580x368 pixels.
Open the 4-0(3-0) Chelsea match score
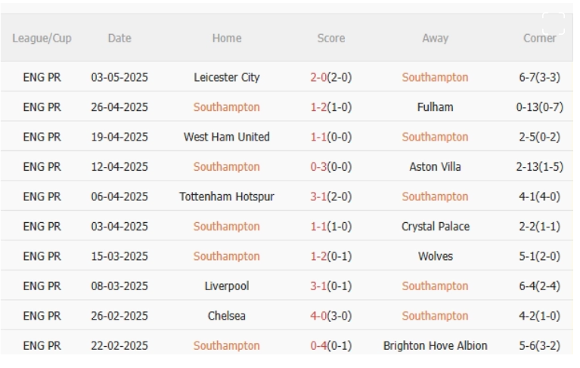[x=331, y=316]
